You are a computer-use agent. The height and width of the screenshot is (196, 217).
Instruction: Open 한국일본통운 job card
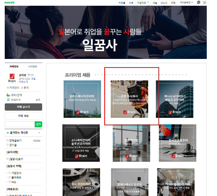pos(178,143)
